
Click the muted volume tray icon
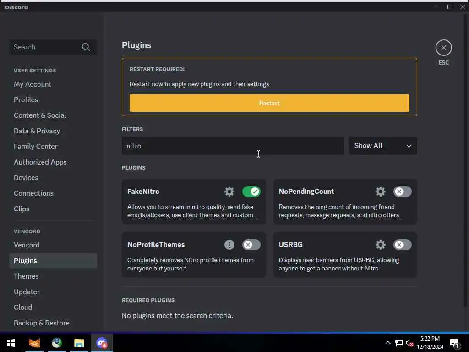(409, 343)
